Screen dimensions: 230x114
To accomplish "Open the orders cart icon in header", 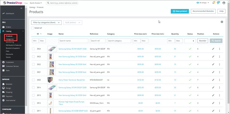I will (x=218, y=3).
